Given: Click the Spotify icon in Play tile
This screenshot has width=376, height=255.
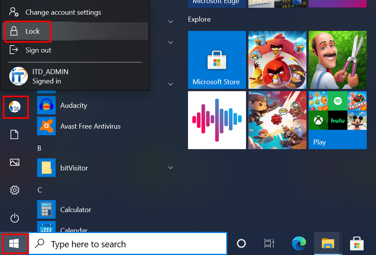Looking at the screenshot, I should click(338, 101).
